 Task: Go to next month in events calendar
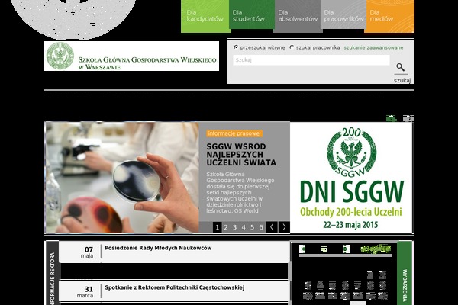(x=346, y=249)
